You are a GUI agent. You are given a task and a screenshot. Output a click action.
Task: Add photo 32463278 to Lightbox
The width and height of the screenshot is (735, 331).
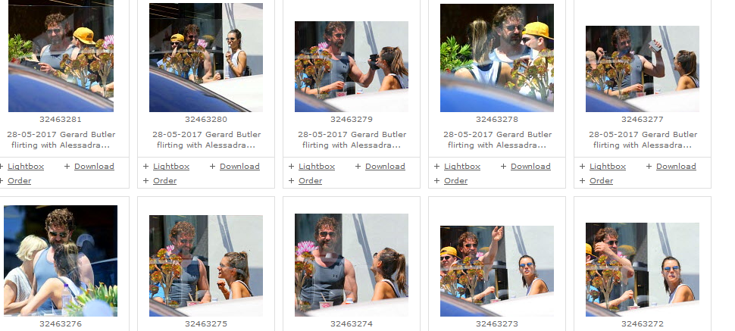click(462, 167)
